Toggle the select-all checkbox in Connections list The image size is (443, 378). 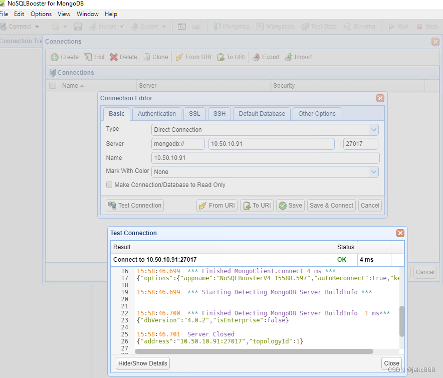tap(53, 85)
